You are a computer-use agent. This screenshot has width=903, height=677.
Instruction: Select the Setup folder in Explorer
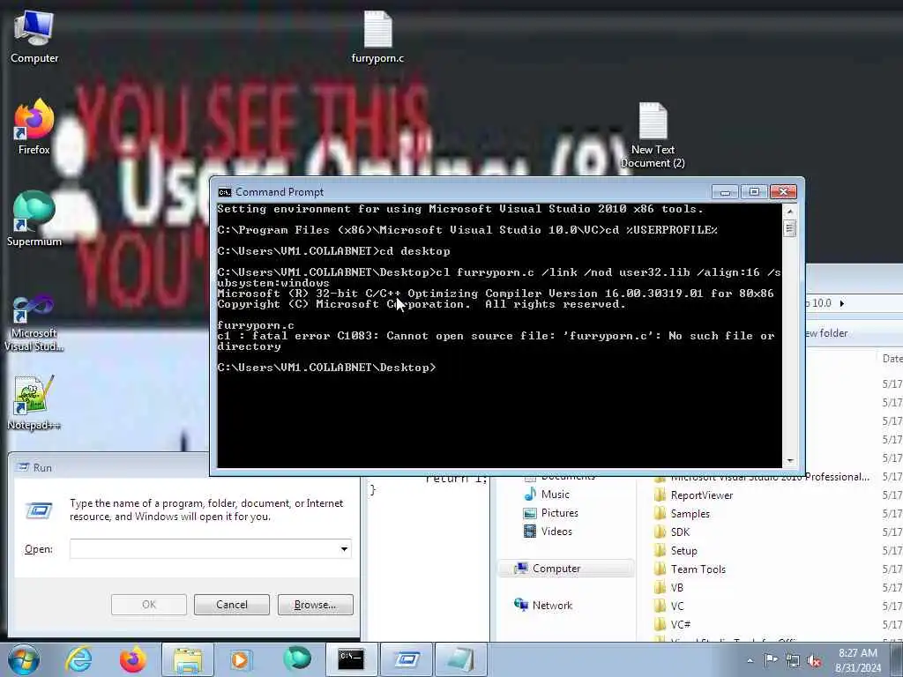[676, 550]
